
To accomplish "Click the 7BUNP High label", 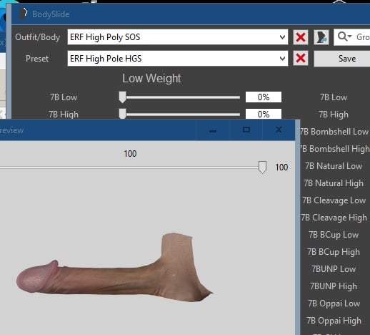I will tap(334, 286).
